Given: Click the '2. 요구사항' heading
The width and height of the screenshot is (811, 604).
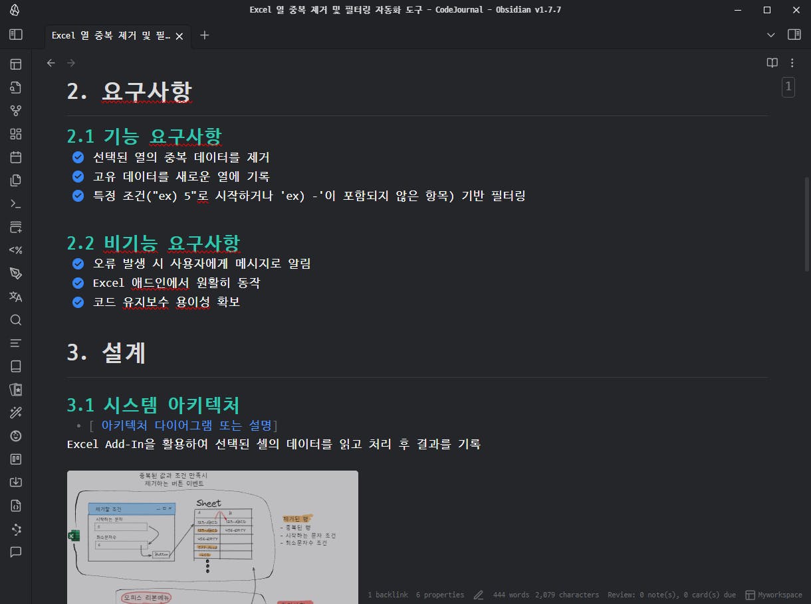Looking at the screenshot, I should pos(130,91).
